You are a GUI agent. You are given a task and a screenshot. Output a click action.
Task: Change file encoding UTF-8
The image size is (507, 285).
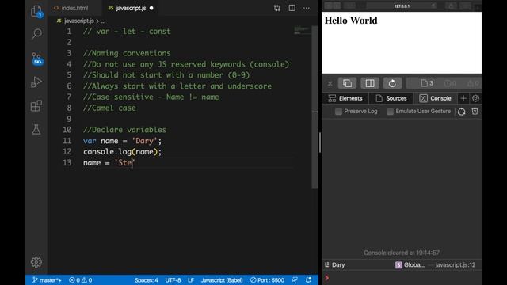pos(173,280)
